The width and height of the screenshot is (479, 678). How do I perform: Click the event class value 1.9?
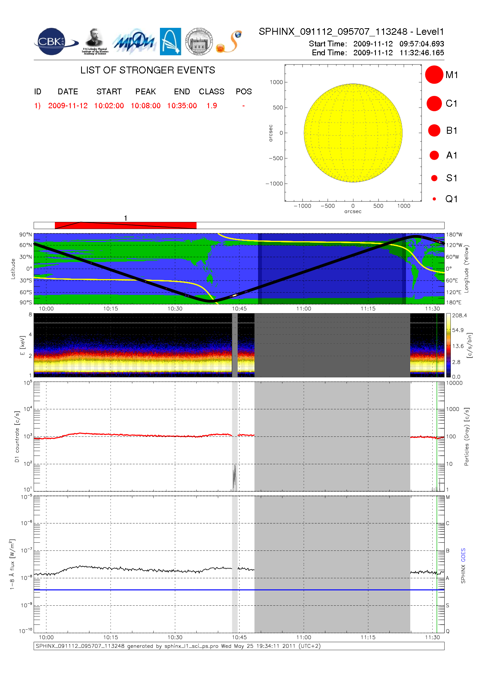[x=212, y=106]
